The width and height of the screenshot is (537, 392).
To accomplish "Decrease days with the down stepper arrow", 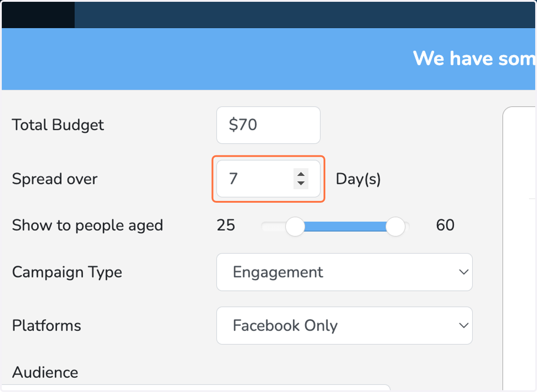I will pyautogui.click(x=301, y=183).
